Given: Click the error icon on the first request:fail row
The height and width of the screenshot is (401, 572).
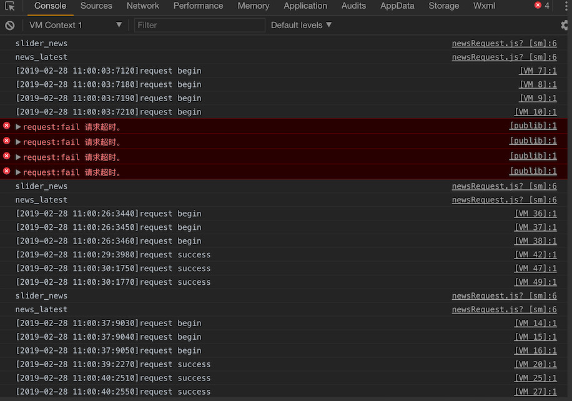Looking at the screenshot, I should [7, 126].
